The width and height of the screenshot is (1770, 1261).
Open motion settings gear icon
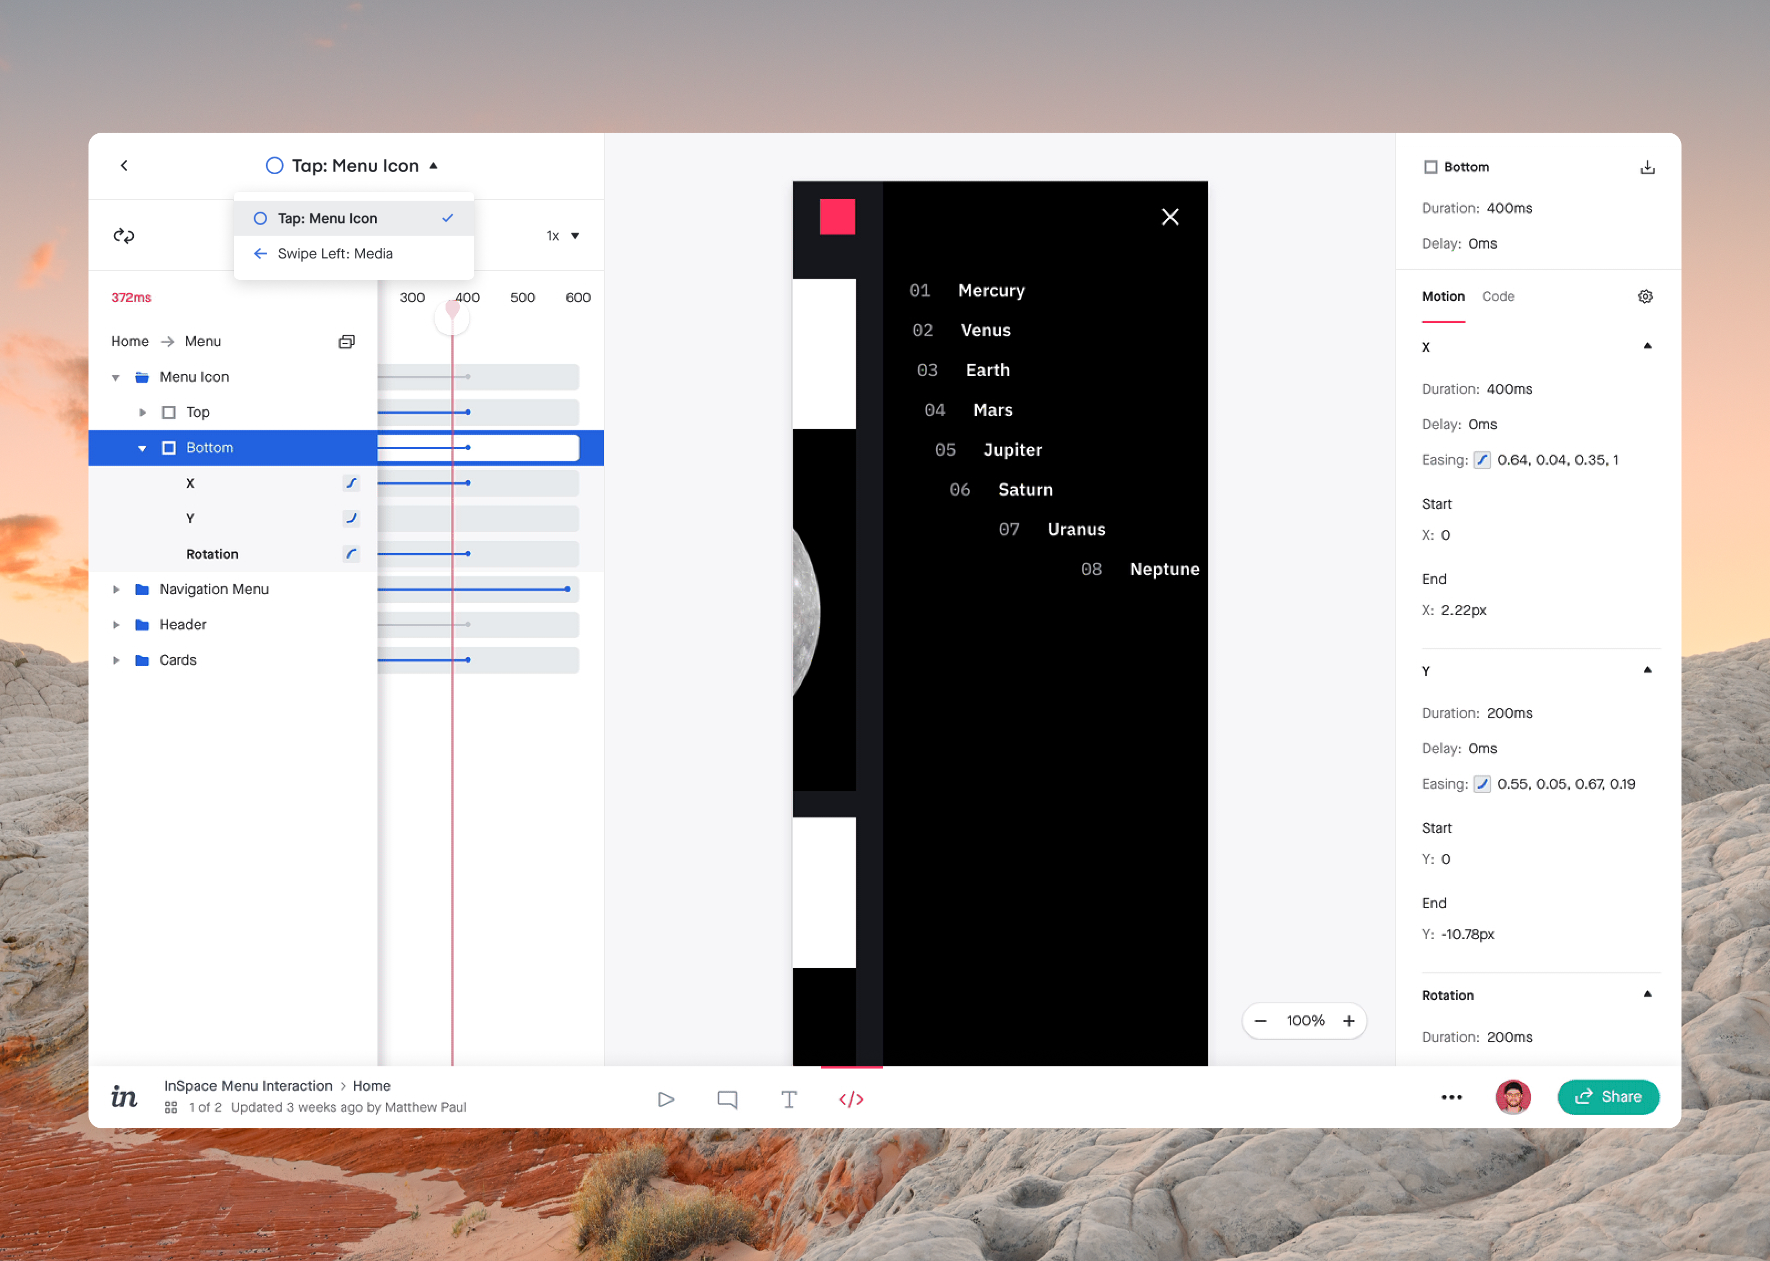point(1645,296)
